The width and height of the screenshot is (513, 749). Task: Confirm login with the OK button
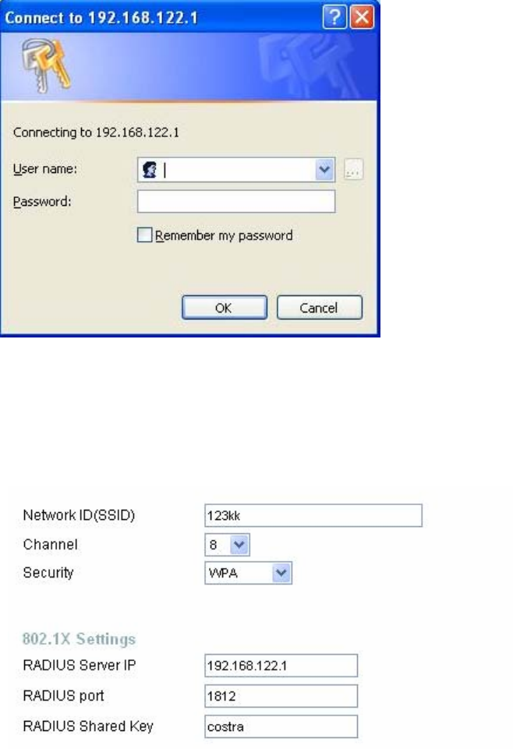coord(224,308)
